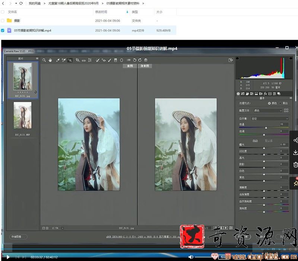
Task: Refresh the netdisk page
Action: tap(21, 3)
